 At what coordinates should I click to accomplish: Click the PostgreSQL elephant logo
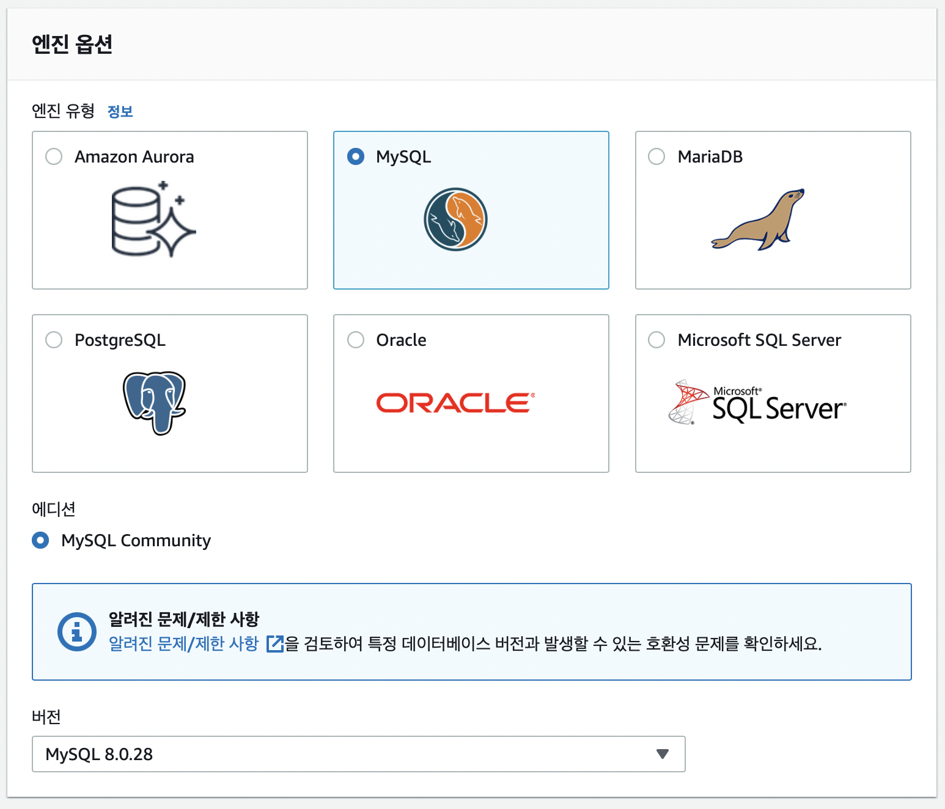coord(154,403)
